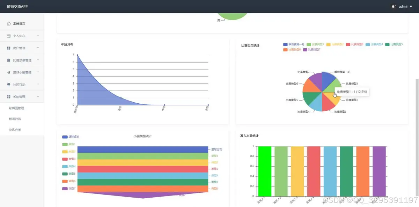Expand the 个人中心 submenu chevron
419x207 pixels.
point(38,36)
